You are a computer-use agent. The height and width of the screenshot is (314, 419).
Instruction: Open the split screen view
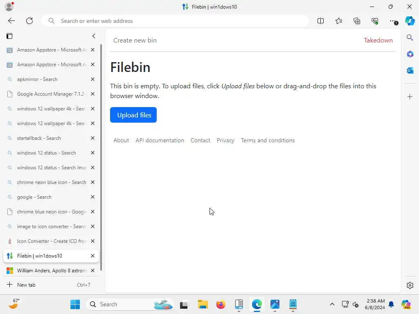320,21
